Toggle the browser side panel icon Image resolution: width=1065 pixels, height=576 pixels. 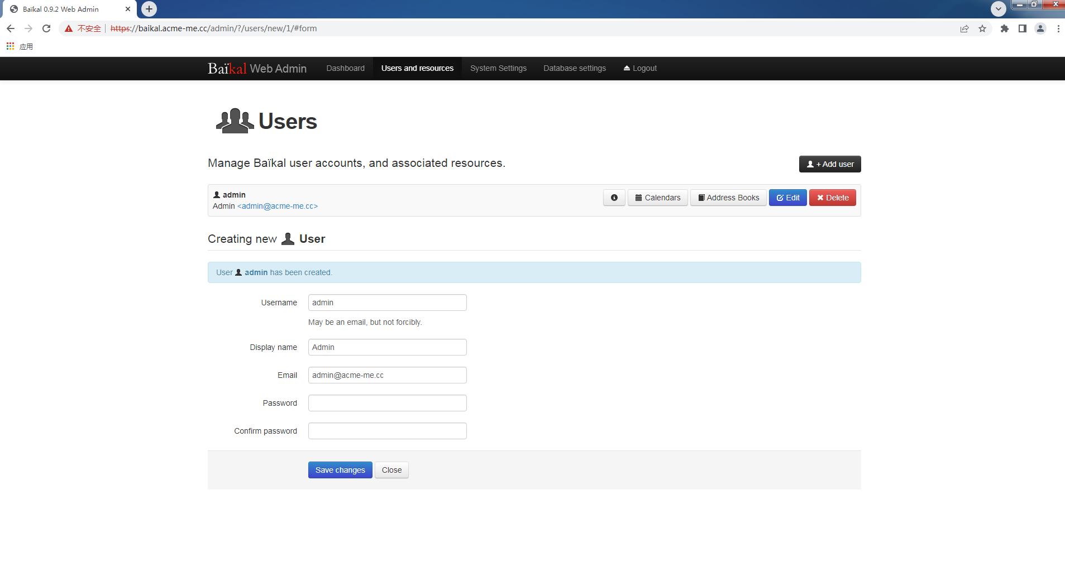1023,28
